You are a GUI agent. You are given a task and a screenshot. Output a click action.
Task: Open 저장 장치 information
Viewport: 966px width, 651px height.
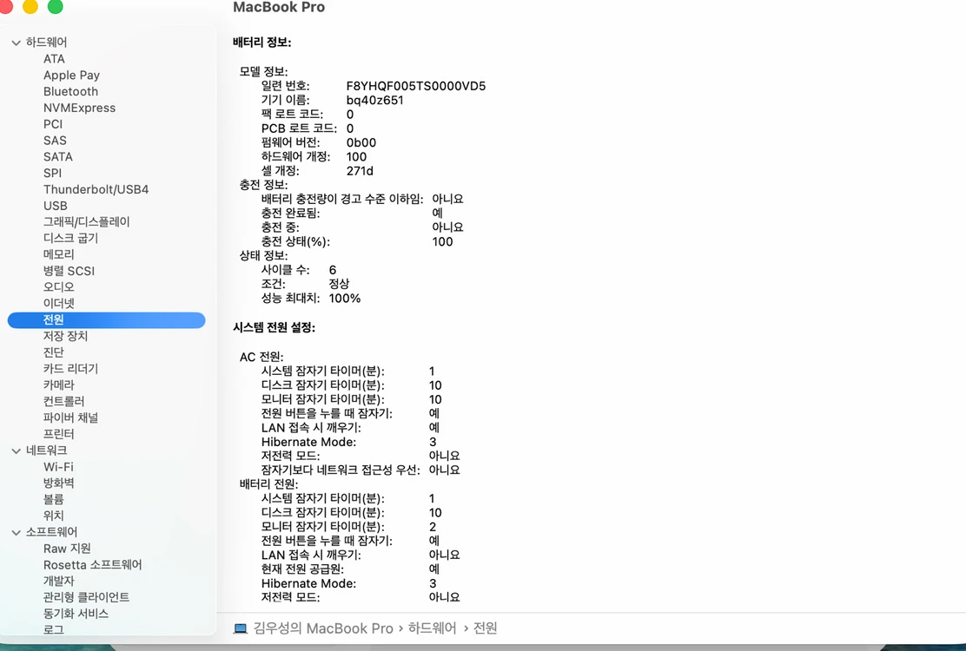point(65,336)
